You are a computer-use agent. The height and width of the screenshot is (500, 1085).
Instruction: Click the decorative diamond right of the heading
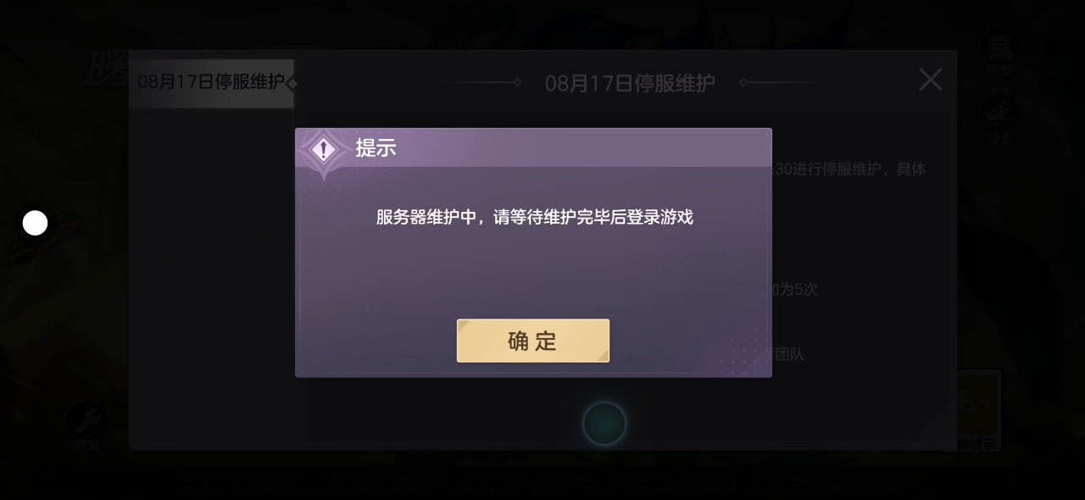coord(743,82)
